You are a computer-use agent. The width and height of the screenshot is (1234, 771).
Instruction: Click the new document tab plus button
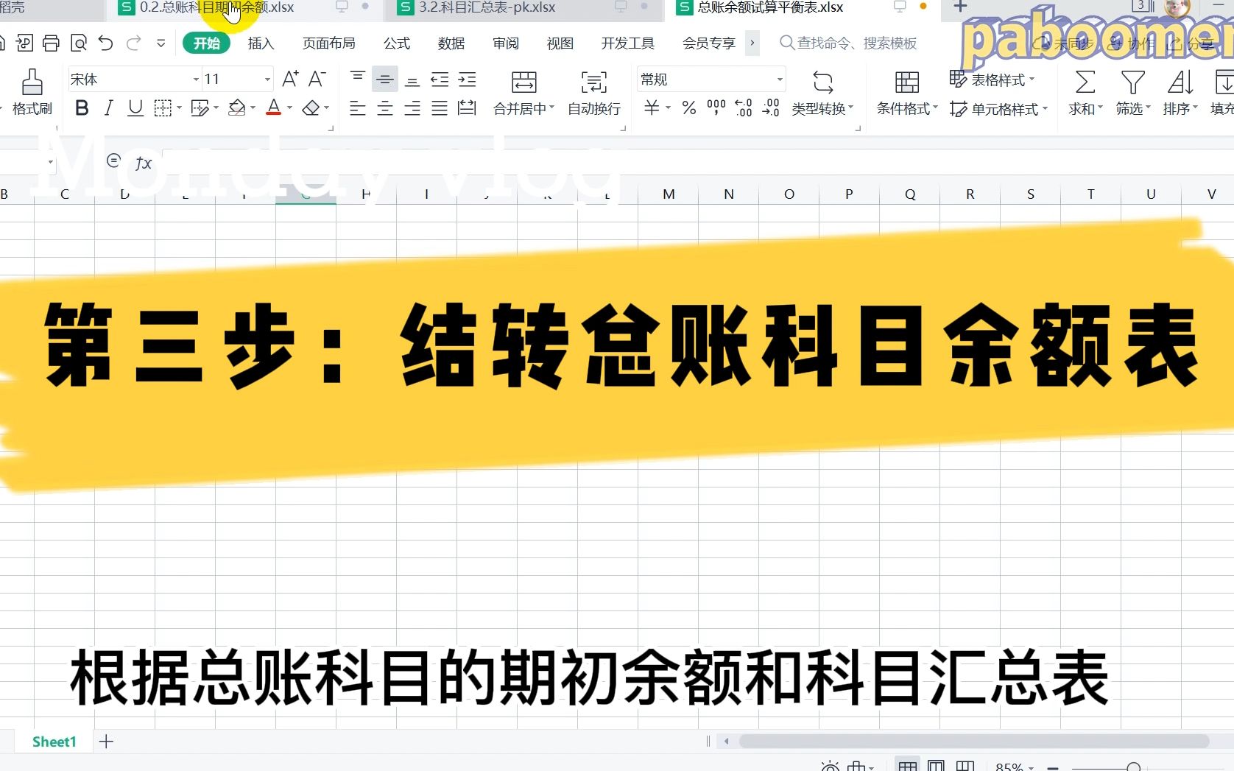960,7
